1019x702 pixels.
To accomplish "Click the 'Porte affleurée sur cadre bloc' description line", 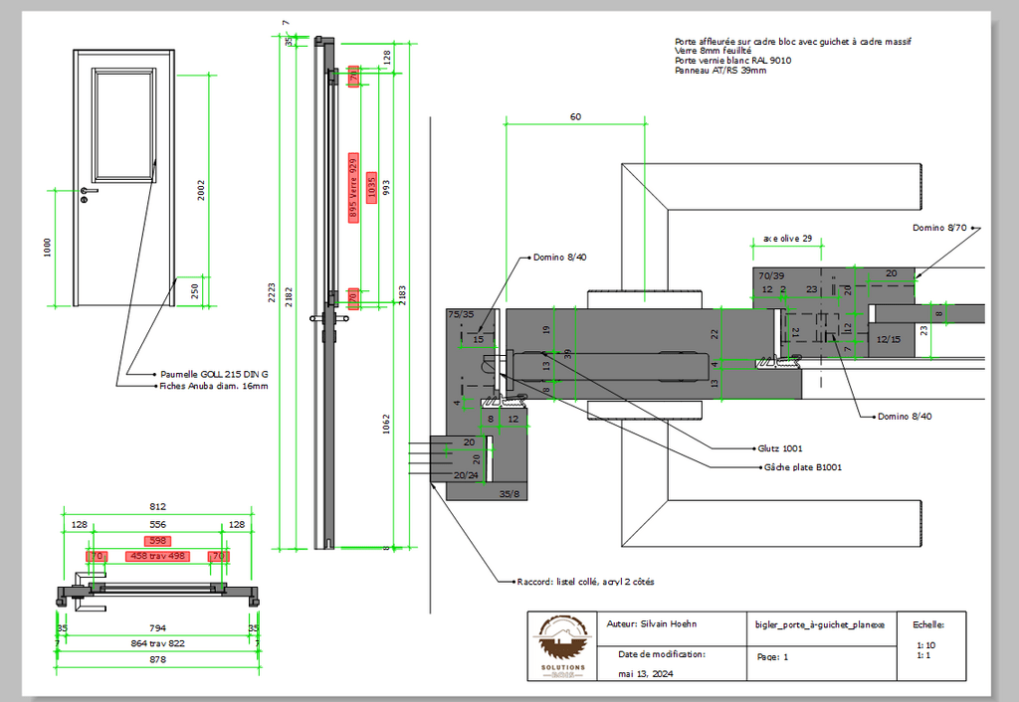I will (793, 42).
